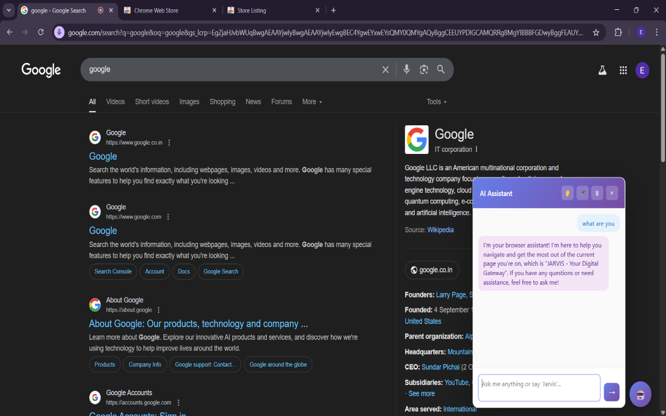666x416 pixels.
Task: Switch to the Chrome Web Store tab
Action: pyautogui.click(x=171, y=10)
